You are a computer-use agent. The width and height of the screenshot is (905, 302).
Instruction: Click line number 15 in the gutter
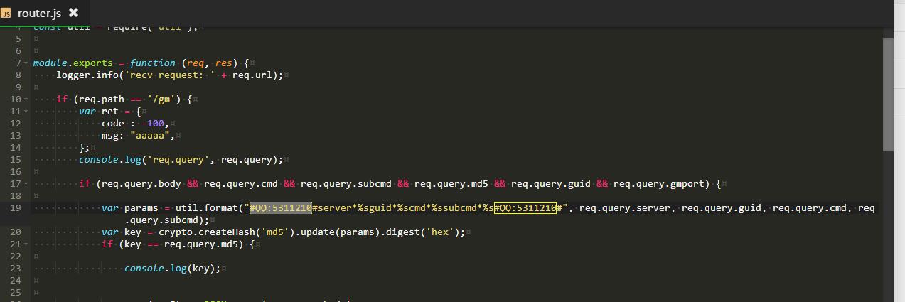15,160
